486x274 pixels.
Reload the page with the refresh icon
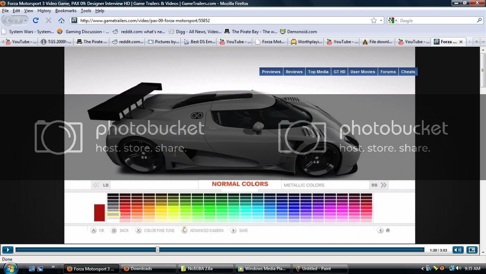36,20
